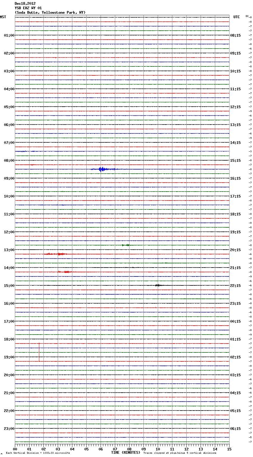253x457 pixels.
Task: Click the MST timezone header label
Action: pyautogui.click(x=3, y=17)
